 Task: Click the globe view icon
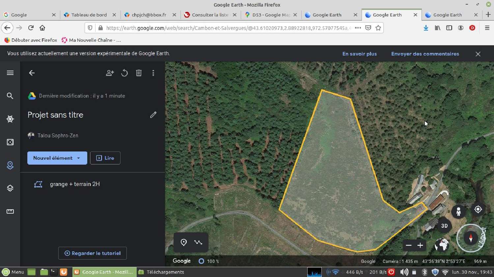point(442,245)
